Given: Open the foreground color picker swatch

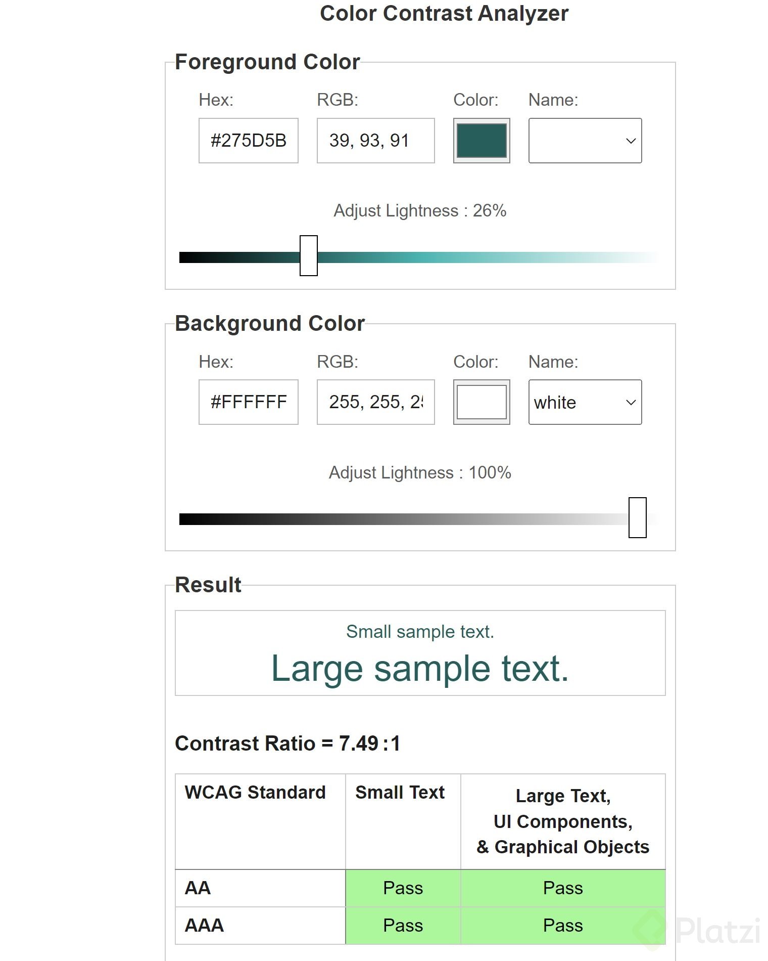Looking at the screenshot, I should tap(481, 141).
